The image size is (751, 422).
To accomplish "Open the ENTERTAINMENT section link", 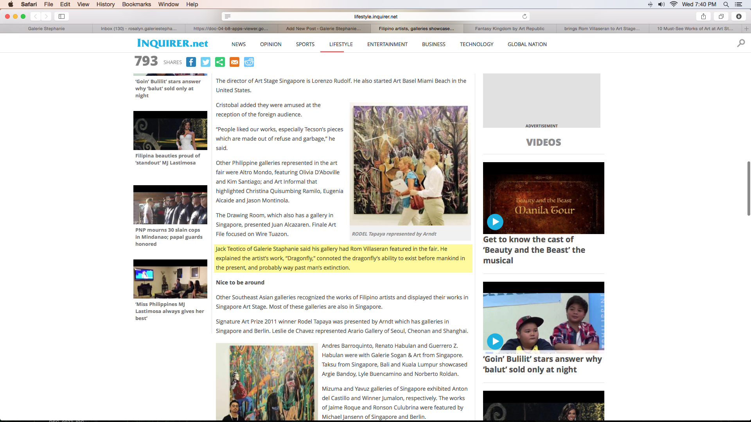I will (x=387, y=44).
